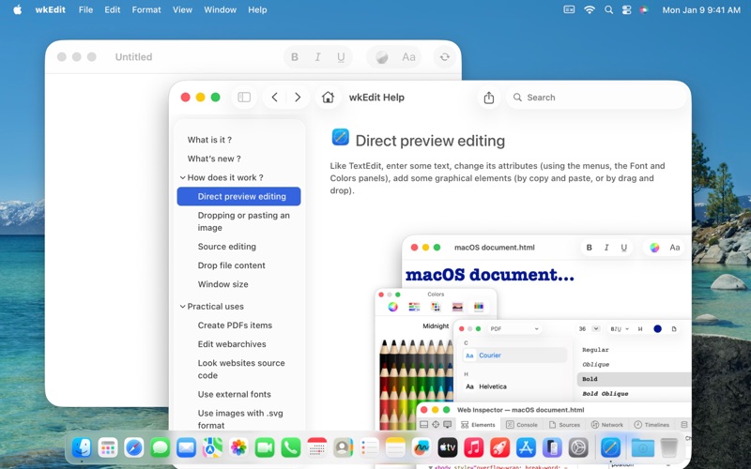
Task: Click the Siri icon in menu bar
Action: [x=644, y=9]
